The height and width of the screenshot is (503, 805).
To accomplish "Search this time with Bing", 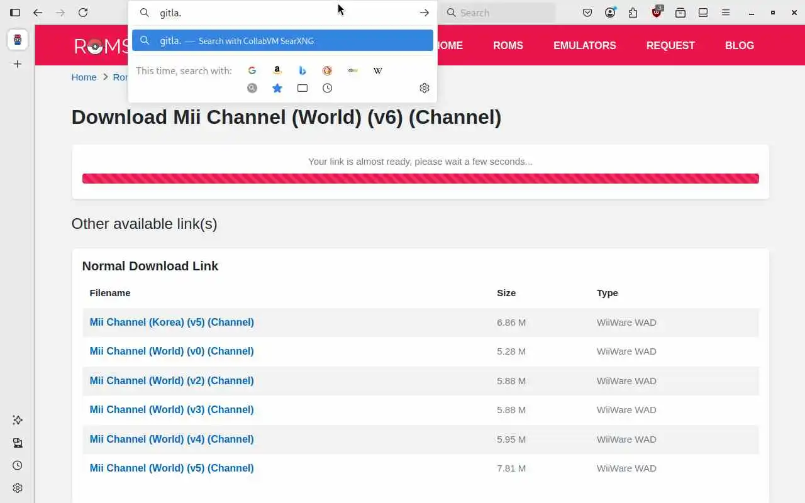I will pos(303,70).
